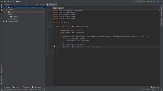Run with coverage icon in top toolbar
Screen dimensions: 163x91
(x=151, y=2)
